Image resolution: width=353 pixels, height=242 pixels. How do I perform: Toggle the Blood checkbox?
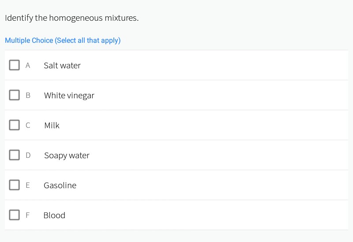point(15,215)
